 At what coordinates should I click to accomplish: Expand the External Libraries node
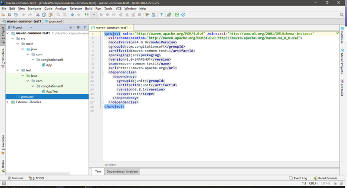click(x=7, y=102)
